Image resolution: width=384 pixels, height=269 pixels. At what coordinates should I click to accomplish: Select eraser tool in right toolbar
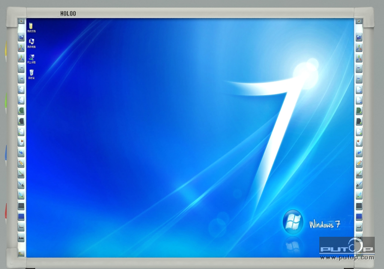[359, 153]
